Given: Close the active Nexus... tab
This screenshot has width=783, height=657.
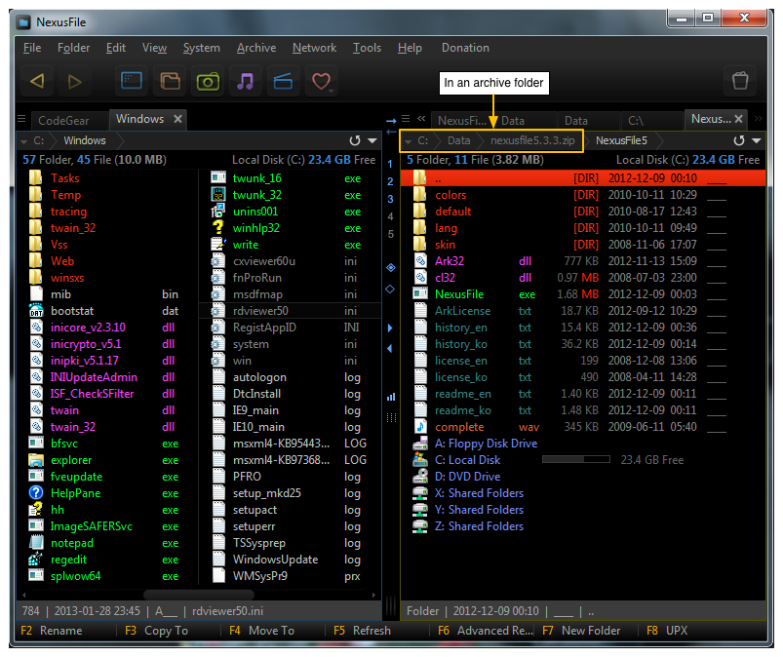Looking at the screenshot, I should pos(738,119).
